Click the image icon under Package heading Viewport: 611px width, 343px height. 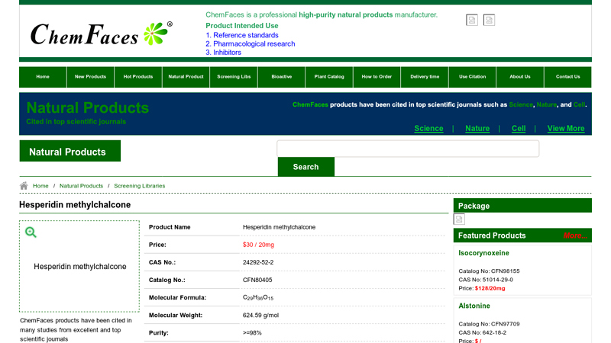click(459, 219)
